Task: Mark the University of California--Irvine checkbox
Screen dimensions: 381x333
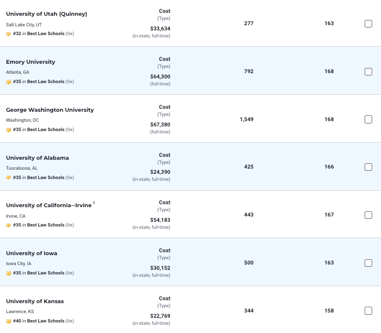Action: (368, 215)
